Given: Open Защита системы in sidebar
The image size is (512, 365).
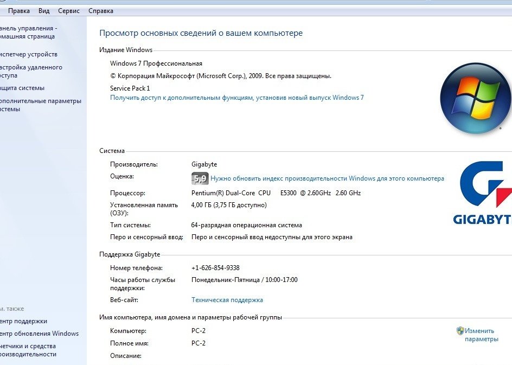Looking at the screenshot, I should (x=22, y=88).
